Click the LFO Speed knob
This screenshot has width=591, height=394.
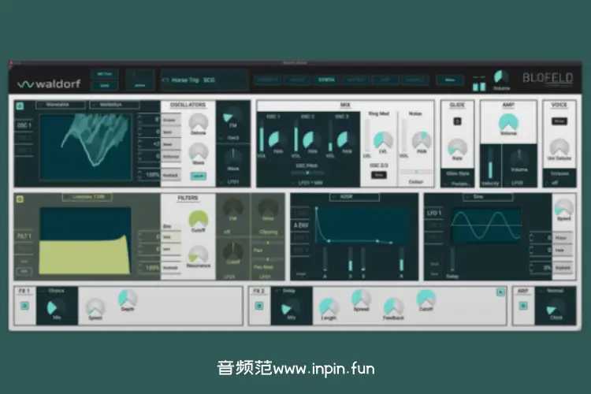pos(564,207)
